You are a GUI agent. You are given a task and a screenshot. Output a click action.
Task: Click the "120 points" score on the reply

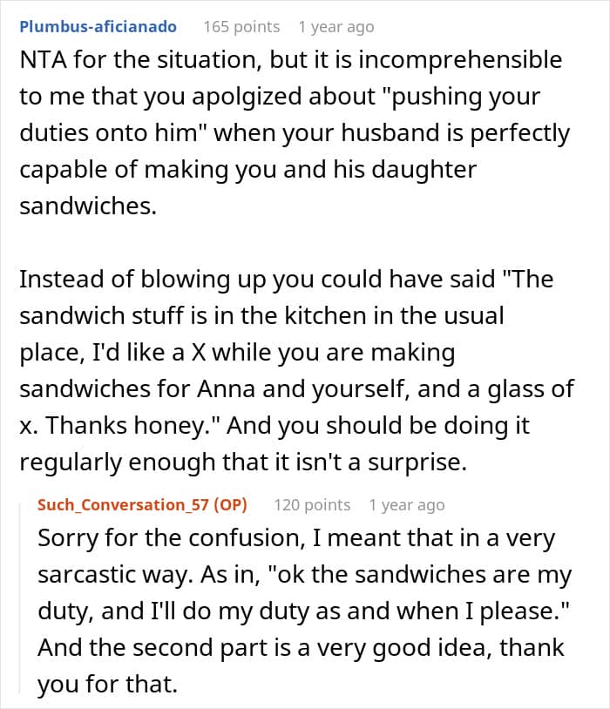tap(312, 504)
